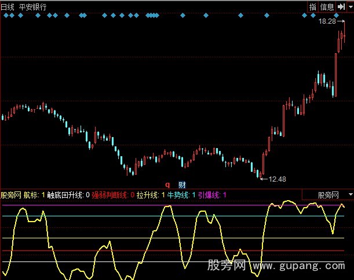Click the magenta "引爆线" label
This screenshot has height=280, width=354.
pyautogui.click(x=209, y=196)
